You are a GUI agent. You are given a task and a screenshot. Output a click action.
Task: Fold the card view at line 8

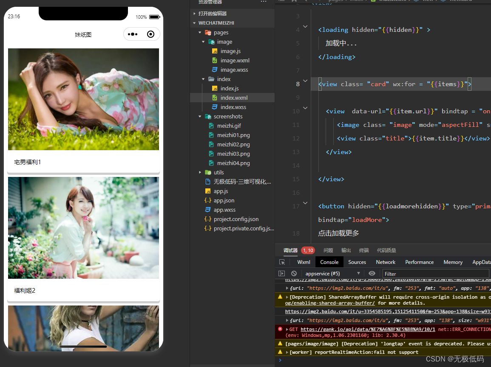(305, 81)
